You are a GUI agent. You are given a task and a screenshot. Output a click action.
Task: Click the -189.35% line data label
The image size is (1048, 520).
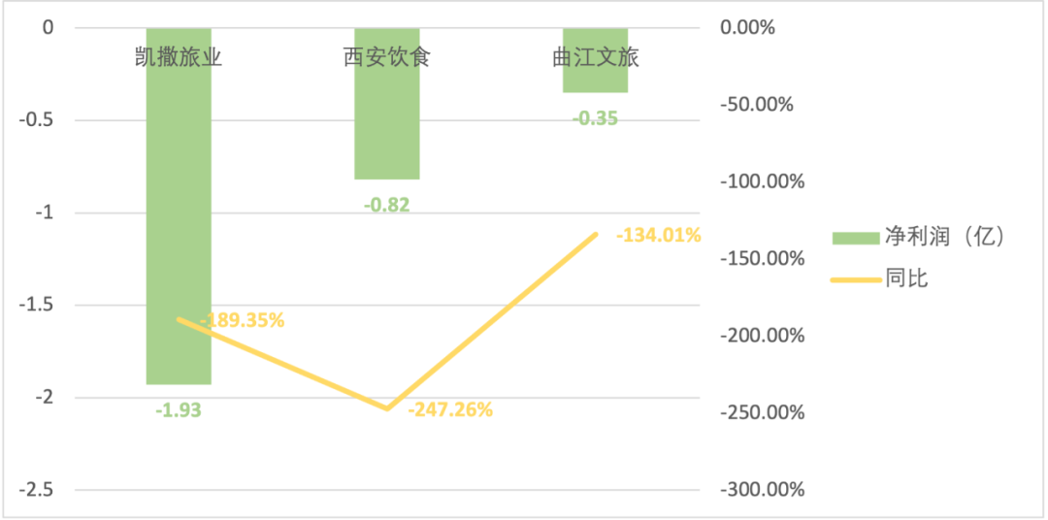(x=242, y=319)
